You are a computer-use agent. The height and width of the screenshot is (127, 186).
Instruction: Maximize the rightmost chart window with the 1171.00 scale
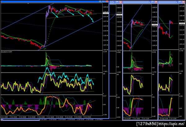click(x=180, y=2)
